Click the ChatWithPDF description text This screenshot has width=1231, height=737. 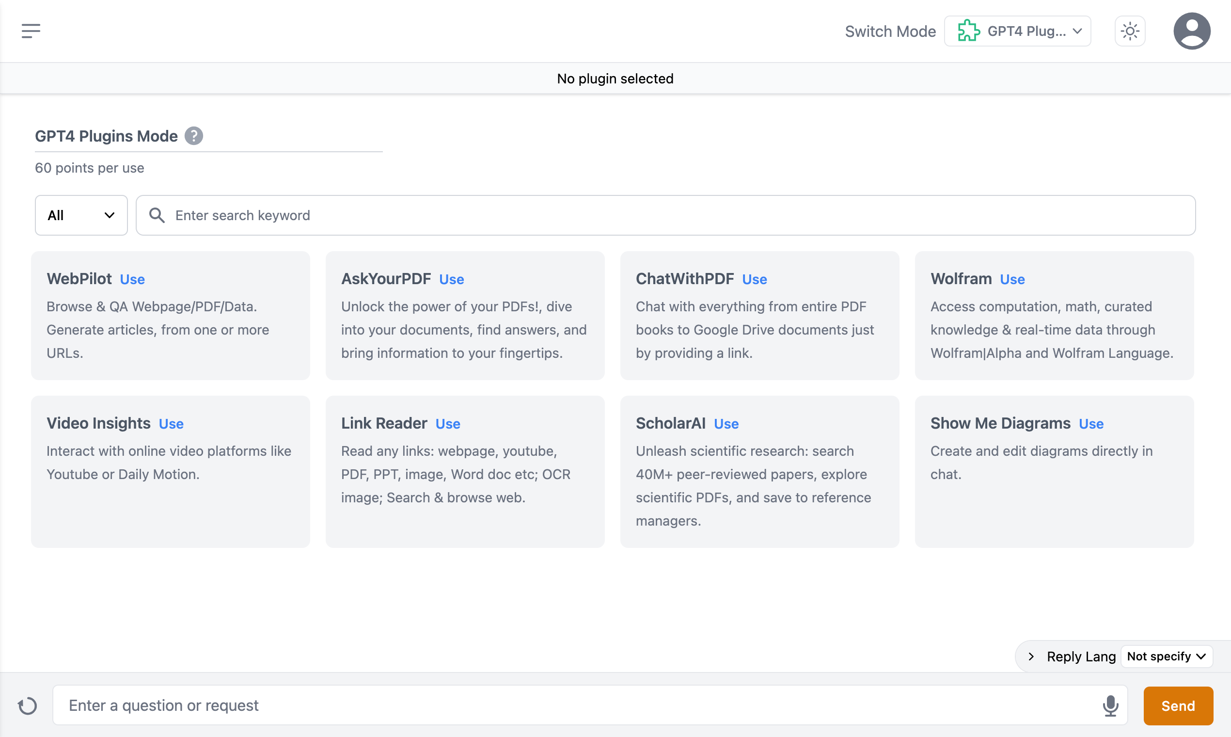pyautogui.click(x=755, y=330)
